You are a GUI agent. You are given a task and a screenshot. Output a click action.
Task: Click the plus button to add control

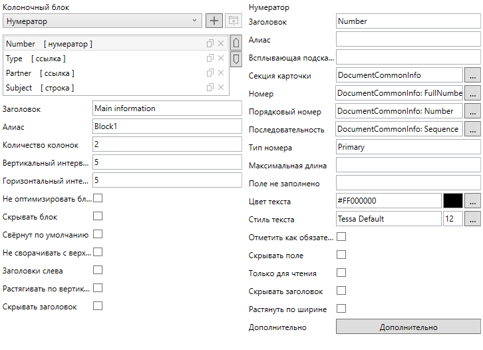pyautogui.click(x=214, y=21)
